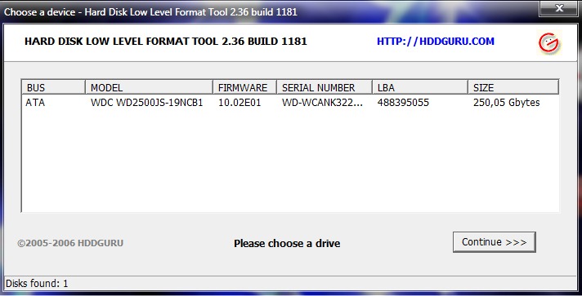582x296 pixels.
Task: Click the HDDGURU logo icon
Action: 548,43
